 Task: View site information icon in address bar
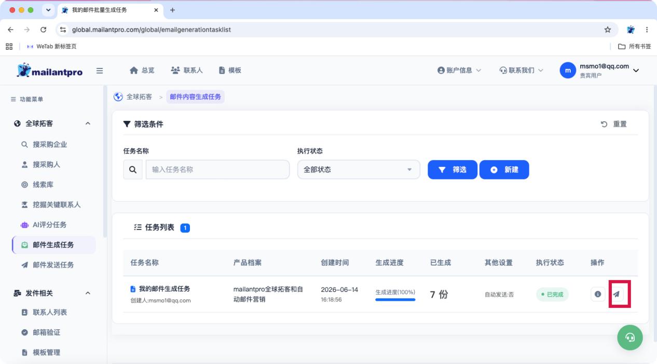pos(63,30)
